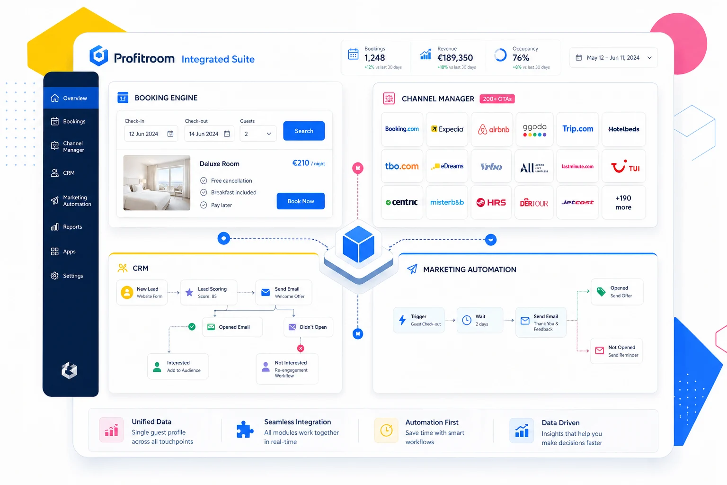Click the Profitroom hexagon logo
The image size is (727, 485).
point(99,56)
